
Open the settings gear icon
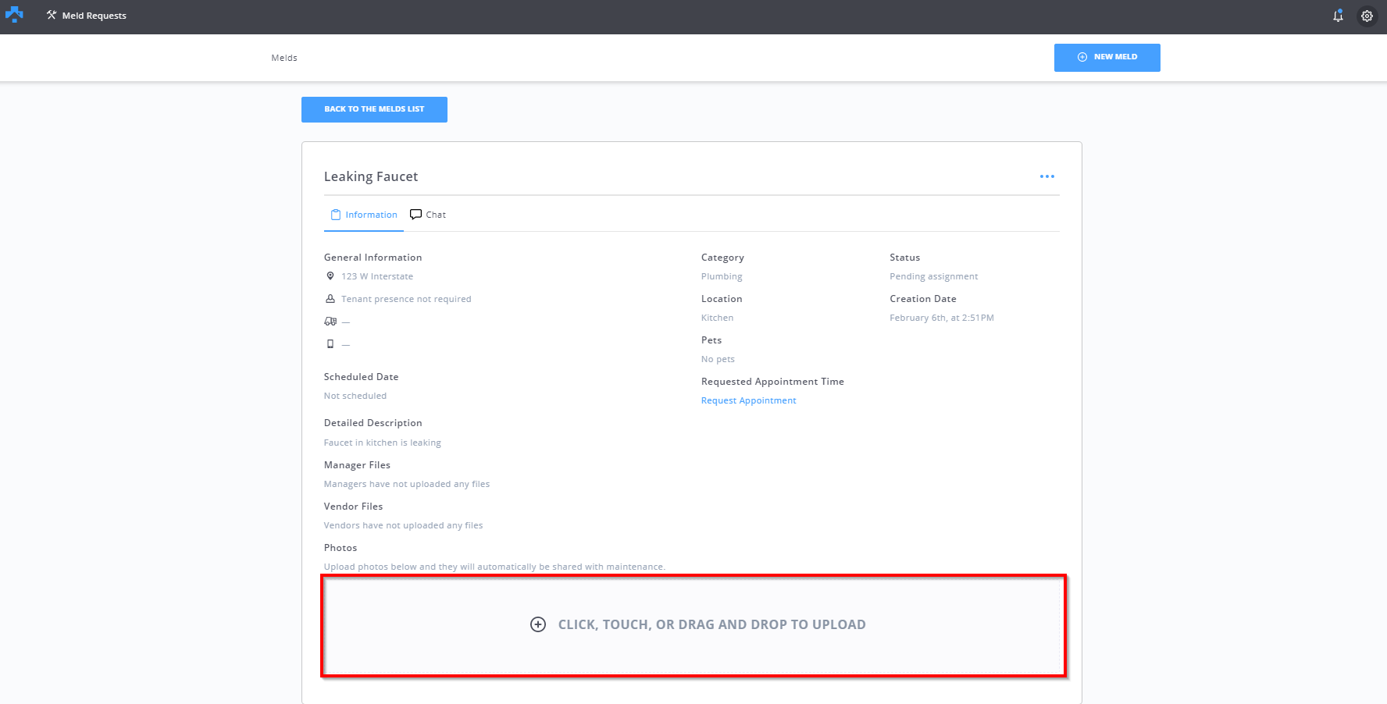click(x=1367, y=16)
